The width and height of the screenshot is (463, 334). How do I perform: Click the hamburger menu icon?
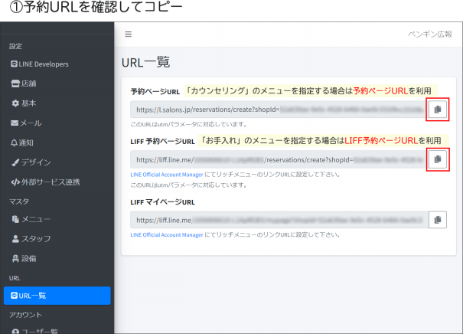point(129,34)
